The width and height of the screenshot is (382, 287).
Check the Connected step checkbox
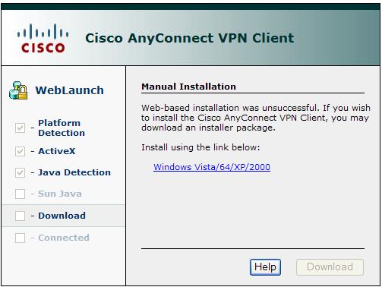click(20, 238)
